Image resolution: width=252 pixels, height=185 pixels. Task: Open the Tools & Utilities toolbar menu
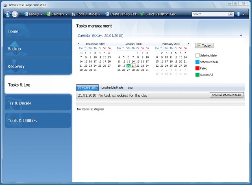pos(86,14)
